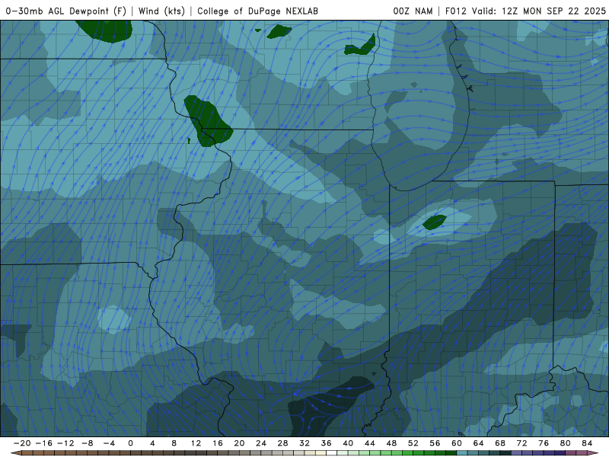
Task: Click the legend value '20'
Action: point(239,443)
